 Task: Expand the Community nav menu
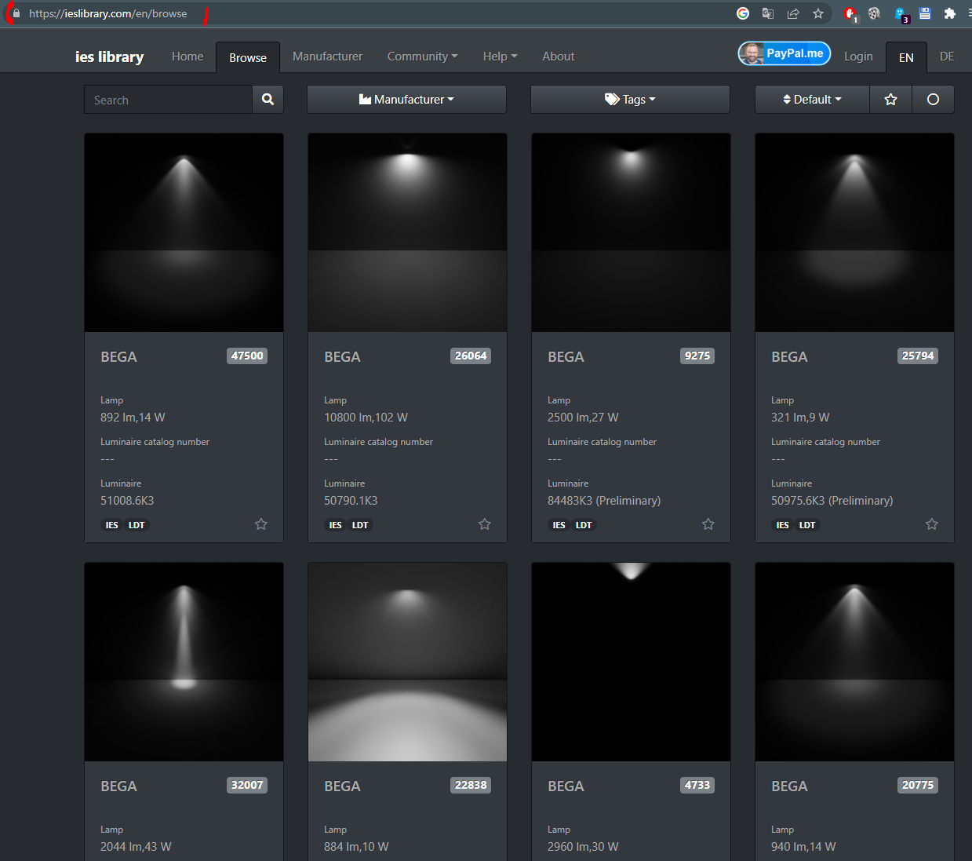[422, 57]
